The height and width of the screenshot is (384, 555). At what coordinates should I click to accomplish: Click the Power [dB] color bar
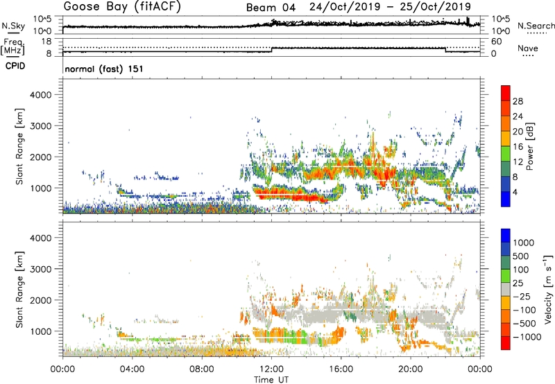tap(506, 146)
